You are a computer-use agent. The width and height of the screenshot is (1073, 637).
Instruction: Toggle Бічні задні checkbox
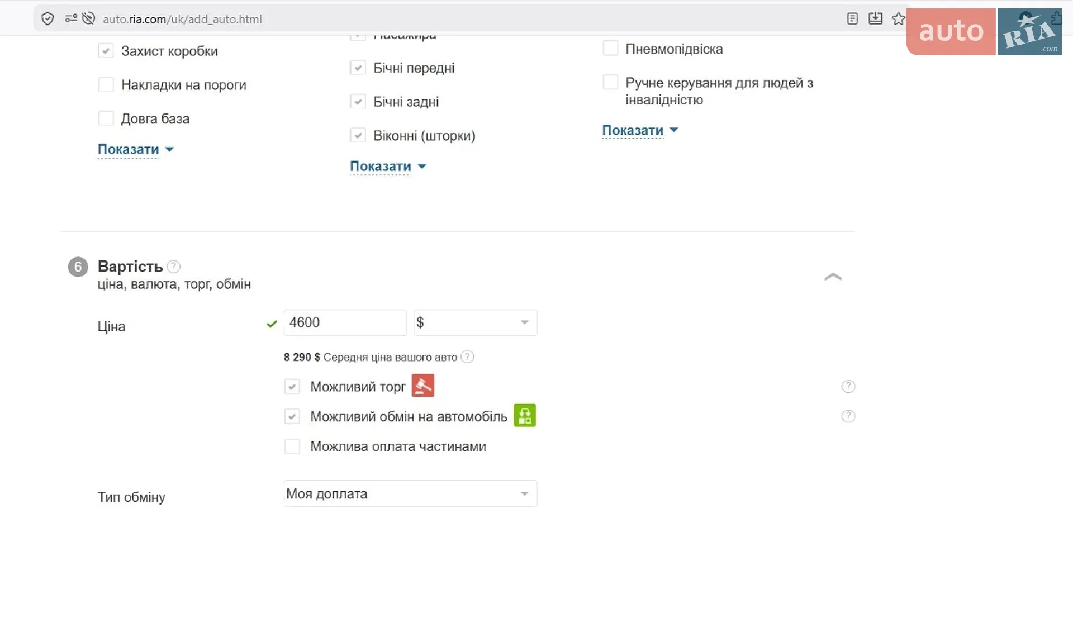(x=358, y=102)
